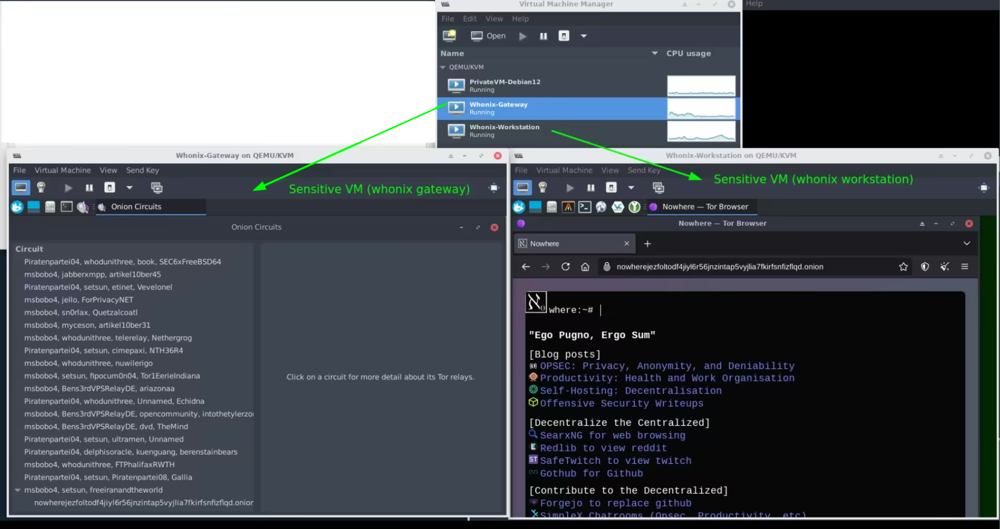
Task: Open power options dropdown in Whonix-Workstation toolbar
Action: coord(631,188)
